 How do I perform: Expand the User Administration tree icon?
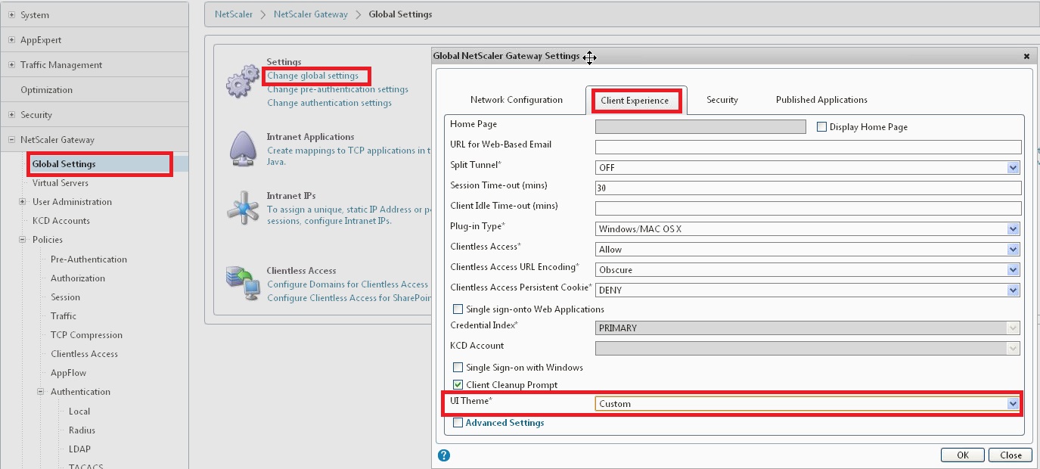point(22,202)
